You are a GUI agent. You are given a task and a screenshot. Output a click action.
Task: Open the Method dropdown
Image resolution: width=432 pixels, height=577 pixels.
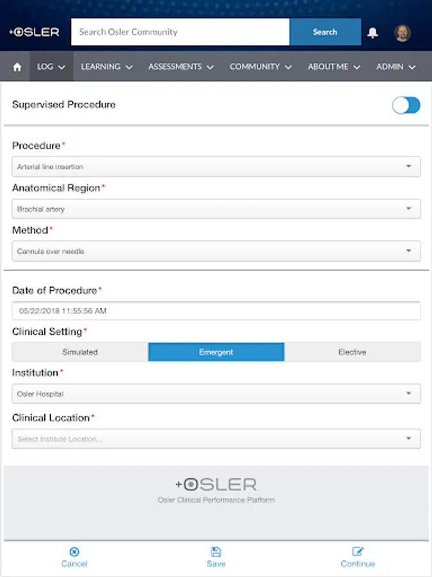pos(216,251)
